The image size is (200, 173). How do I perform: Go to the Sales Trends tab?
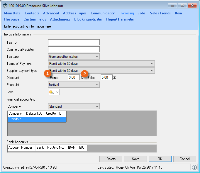coord(160,13)
